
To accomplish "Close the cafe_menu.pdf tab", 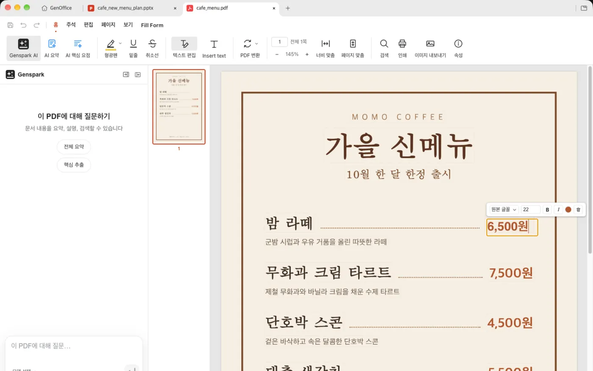I will pyautogui.click(x=274, y=8).
